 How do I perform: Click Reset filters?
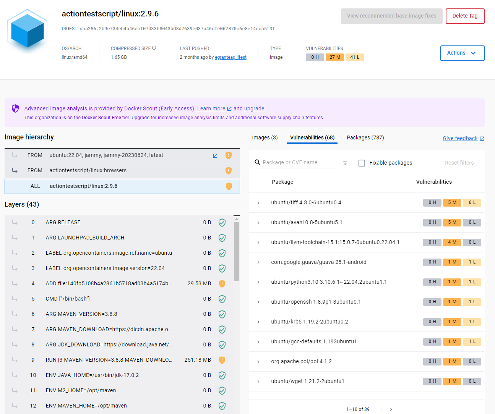(x=459, y=163)
